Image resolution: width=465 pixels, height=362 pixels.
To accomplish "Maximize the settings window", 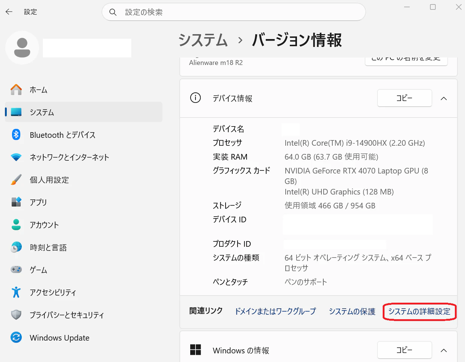I will tap(433, 7).
